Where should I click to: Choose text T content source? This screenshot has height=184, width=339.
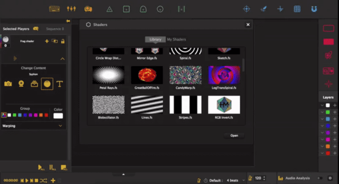[60, 84]
